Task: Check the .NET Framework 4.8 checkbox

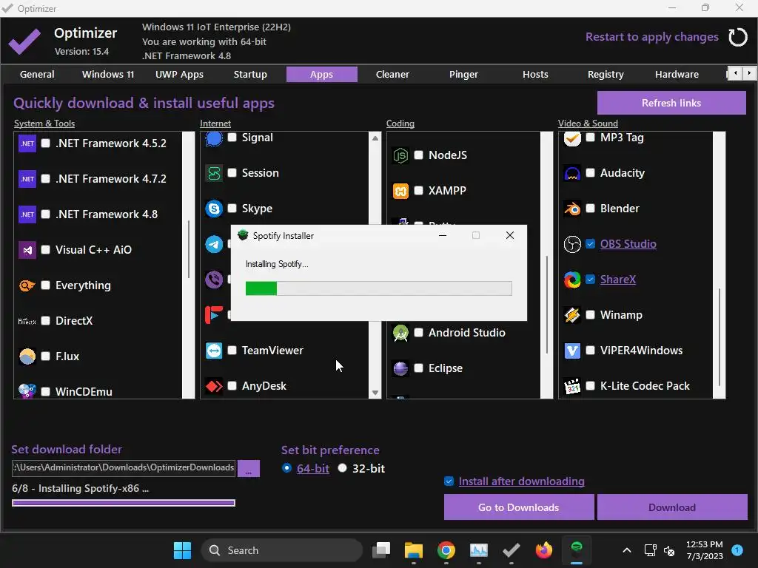Action: (45, 214)
